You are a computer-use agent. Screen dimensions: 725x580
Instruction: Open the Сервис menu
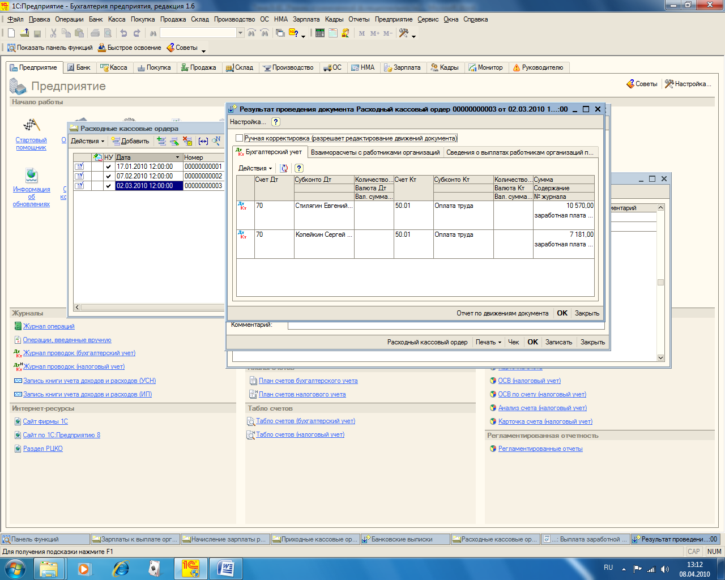(x=428, y=19)
